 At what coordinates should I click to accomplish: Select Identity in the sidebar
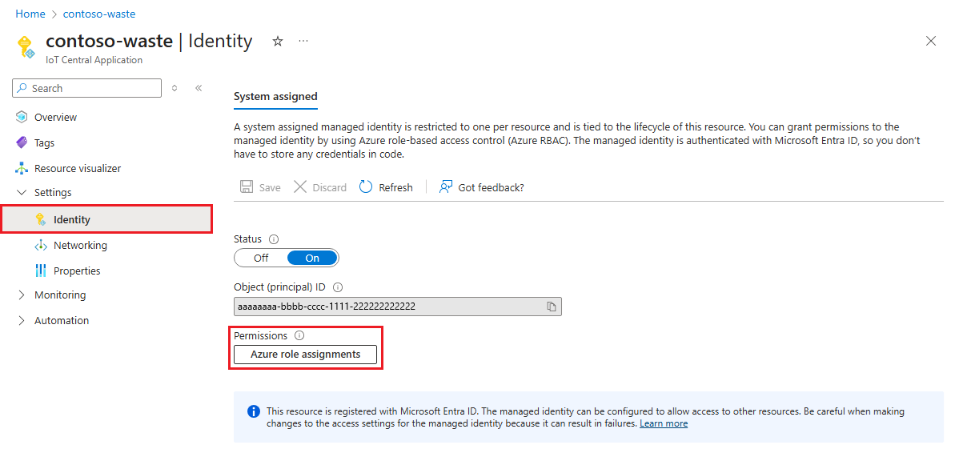(107, 219)
